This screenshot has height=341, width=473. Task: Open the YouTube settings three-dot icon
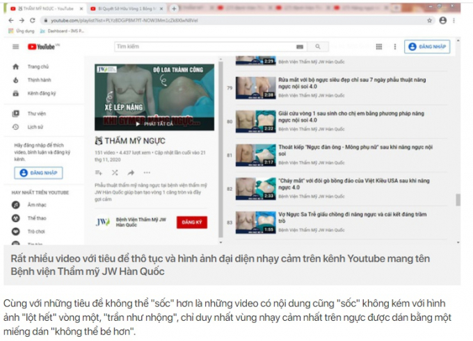395,47
